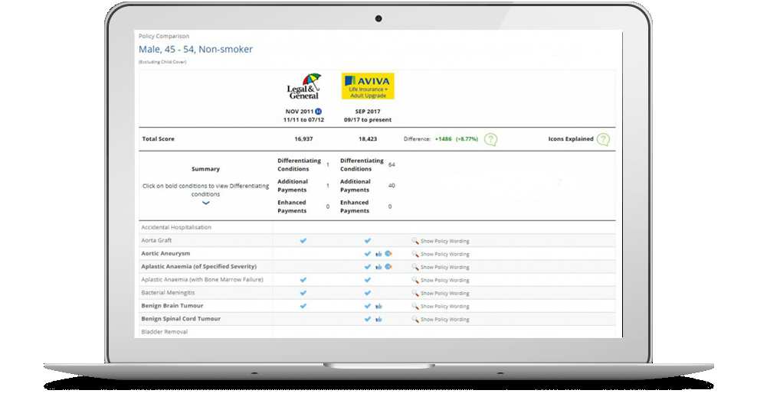The width and height of the screenshot is (757, 400).
Task: Click the Difference score help bubble
Action: pos(490,139)
